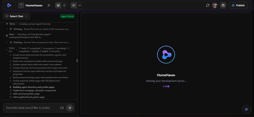
Task: Click the TODO List summary row
Action: coord(38,50)
